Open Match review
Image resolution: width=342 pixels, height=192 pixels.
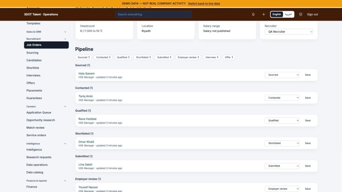tap(35, 128)
